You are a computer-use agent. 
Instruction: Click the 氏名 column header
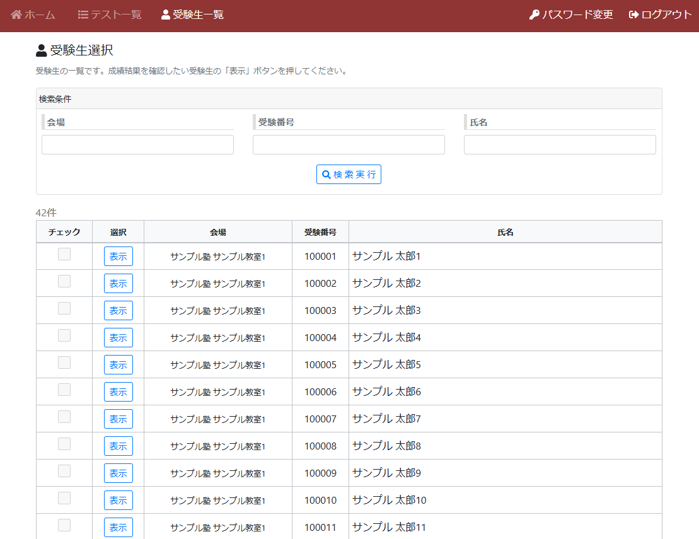pos(505,232)
